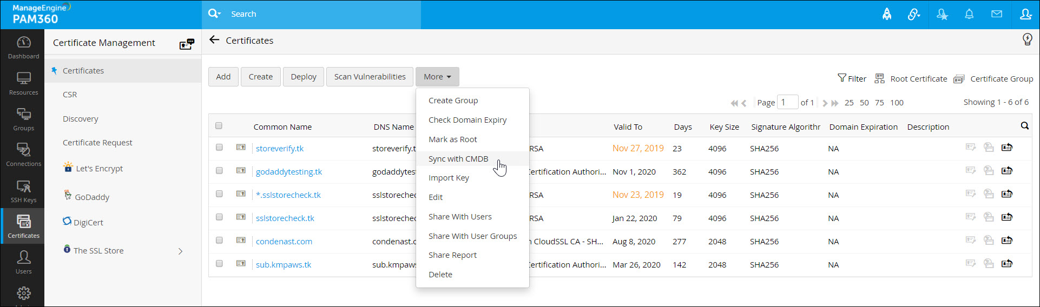Click the lightbulb tips icon
1040x307 pixels.
pos(1027,39)
